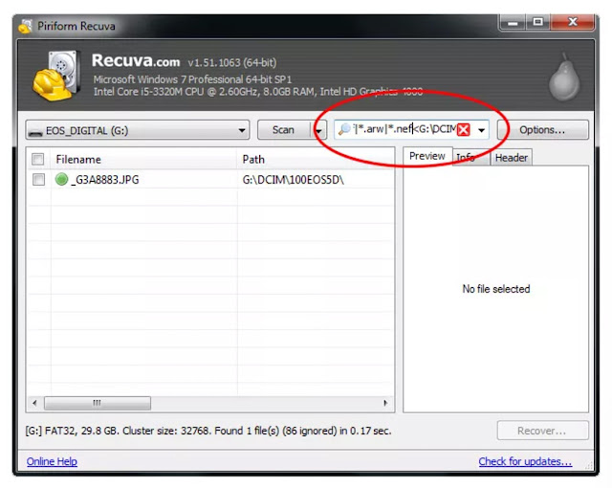Switch to the Info tab
Screen dimensions: 612x488
click(471, 158)
